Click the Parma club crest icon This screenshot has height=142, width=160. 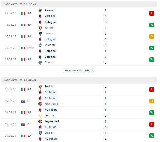click(40, 10)
